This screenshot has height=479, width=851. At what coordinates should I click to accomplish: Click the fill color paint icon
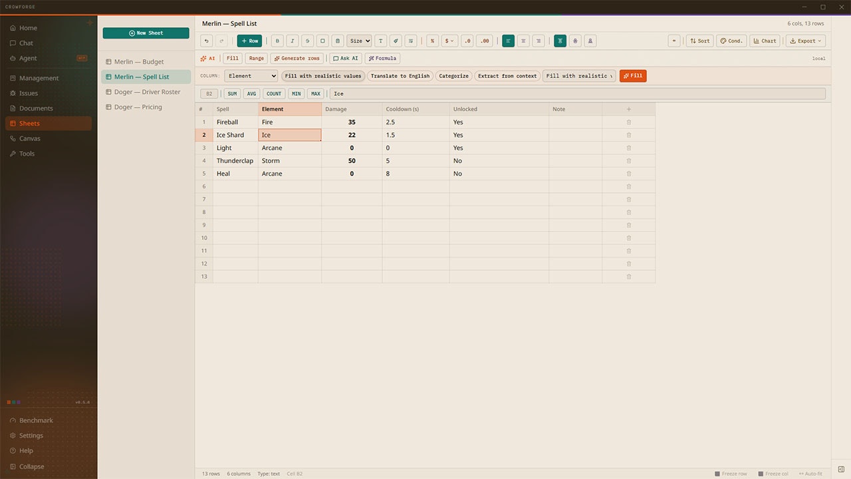pos(396,41)
